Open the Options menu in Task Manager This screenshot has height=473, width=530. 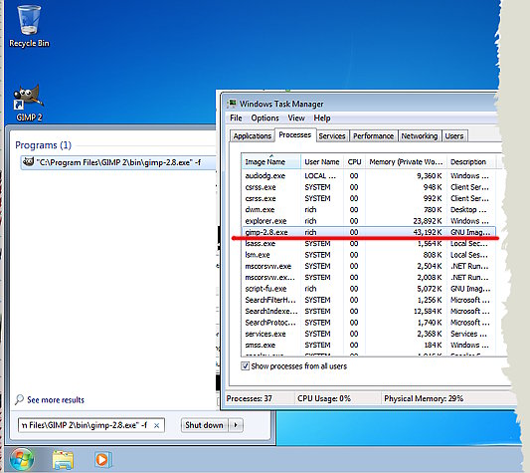pos(265,118)
